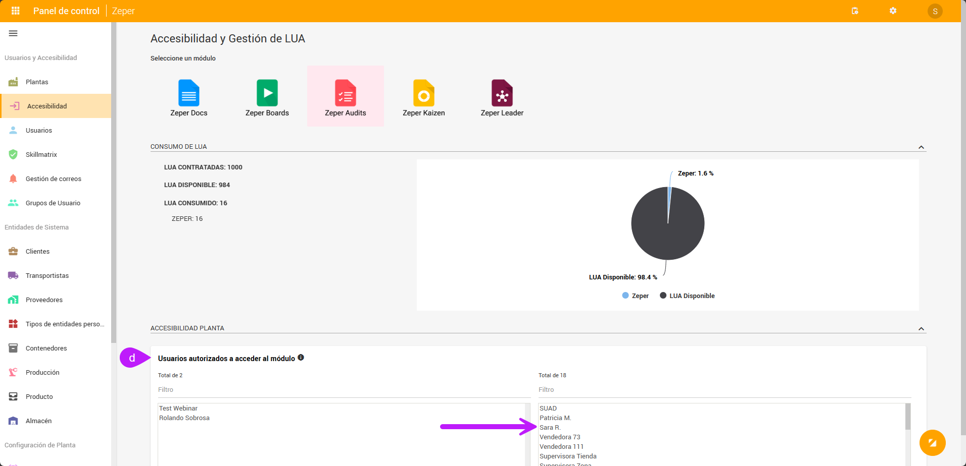Screen dimensions: 966x466
Task: Click the right user list scrollbar
Action: tap(908, 417)
